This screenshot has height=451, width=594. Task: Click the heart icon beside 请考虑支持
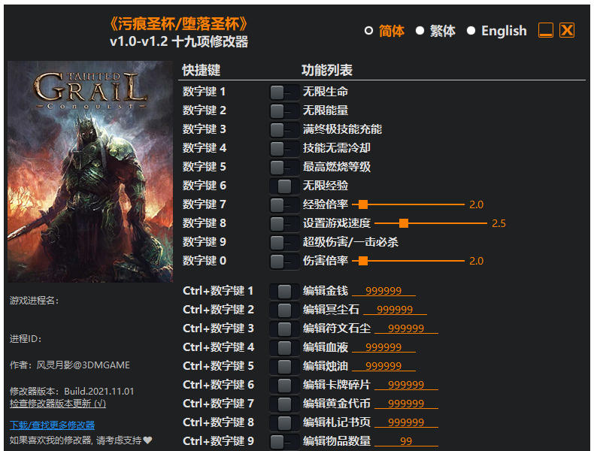pyautogui.click(x=147, y=440)
